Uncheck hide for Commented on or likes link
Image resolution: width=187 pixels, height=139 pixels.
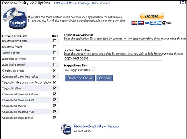pyautogui.click(x=55, y=100)
